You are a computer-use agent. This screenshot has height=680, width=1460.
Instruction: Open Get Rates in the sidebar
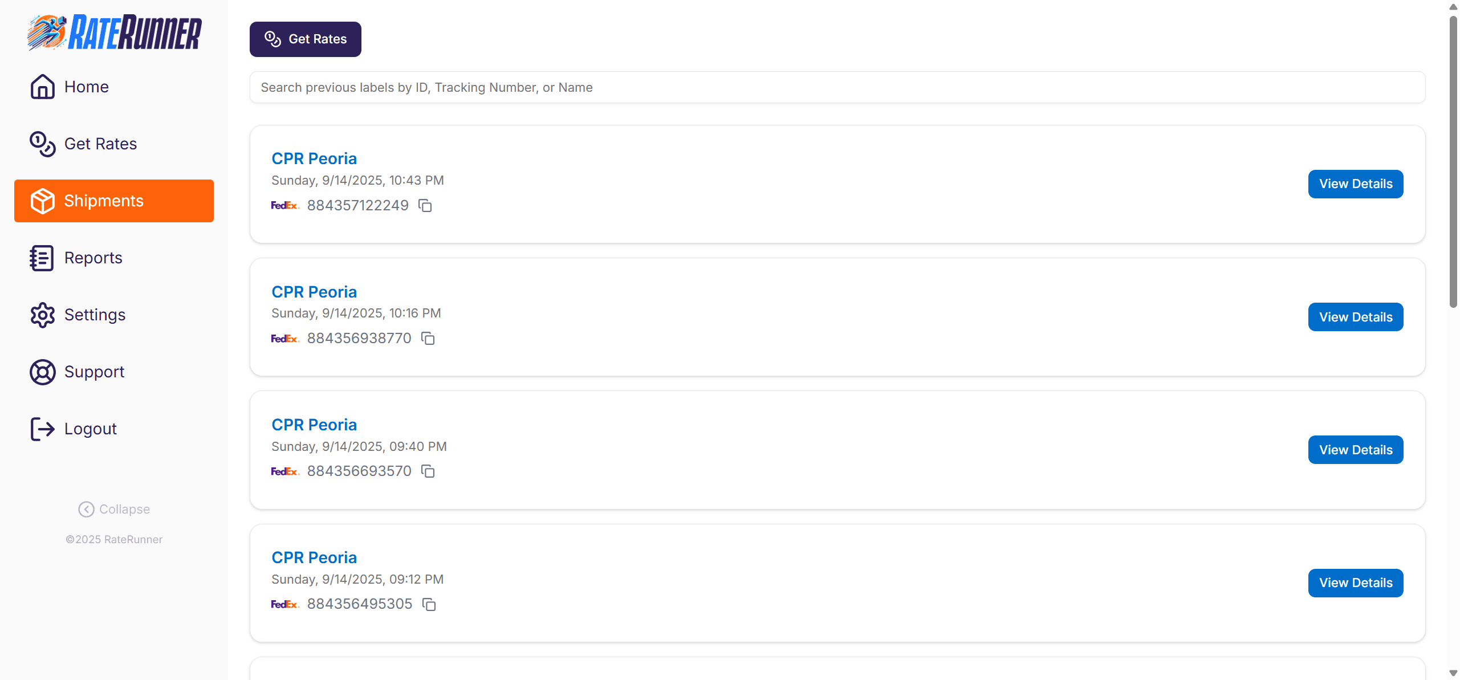click(x=100, y=144)
